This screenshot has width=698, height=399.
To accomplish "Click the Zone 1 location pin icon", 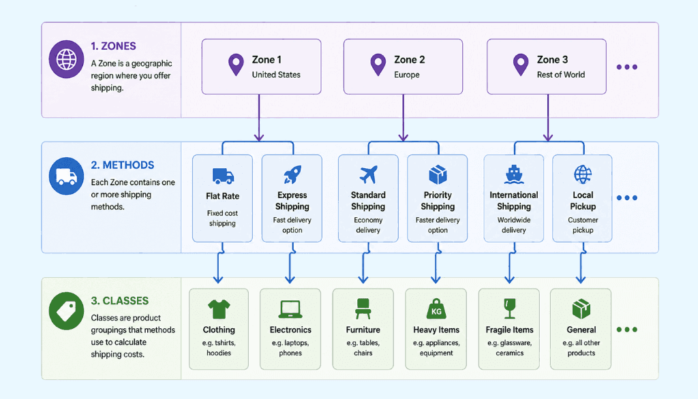I will [236, 65].
